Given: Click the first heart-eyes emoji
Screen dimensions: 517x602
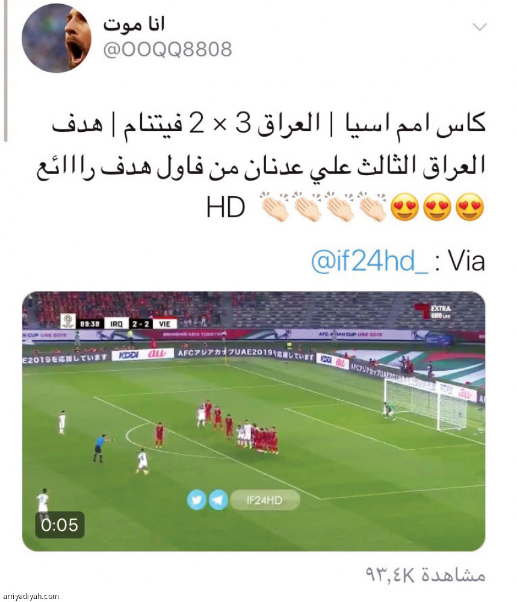Looking at the screenshot, I should [x=470, y=207].
